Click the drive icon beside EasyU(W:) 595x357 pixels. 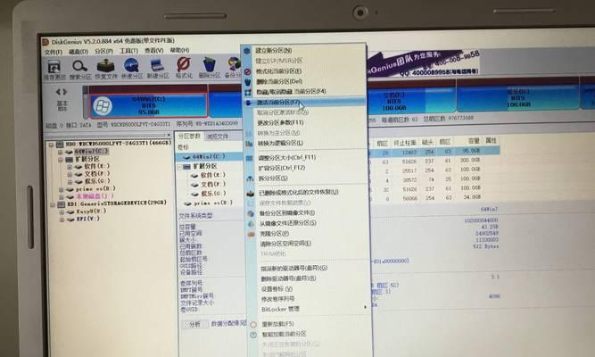(x=70, y=212)
